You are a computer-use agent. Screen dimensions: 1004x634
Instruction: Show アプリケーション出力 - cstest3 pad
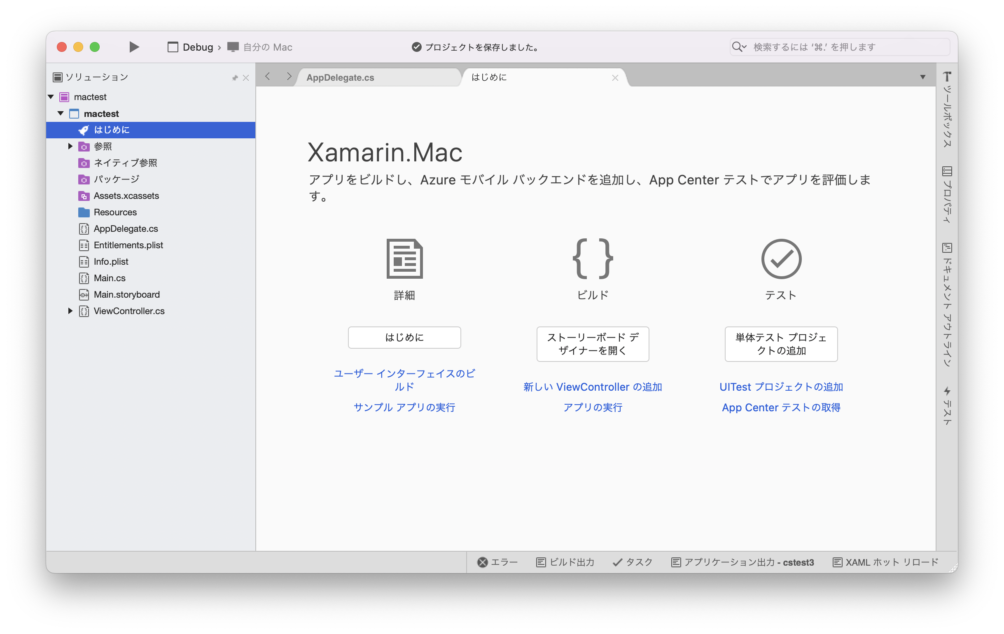click(x=742, y=563)
